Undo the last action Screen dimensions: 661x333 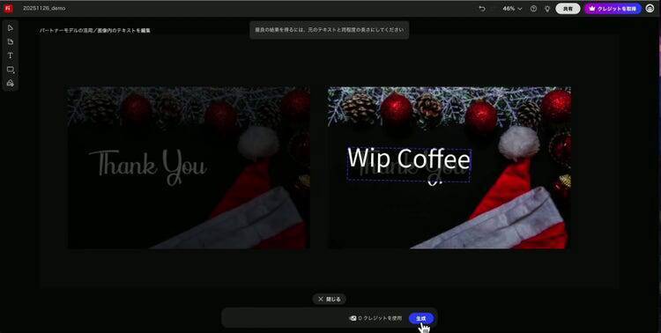point(482,9)
